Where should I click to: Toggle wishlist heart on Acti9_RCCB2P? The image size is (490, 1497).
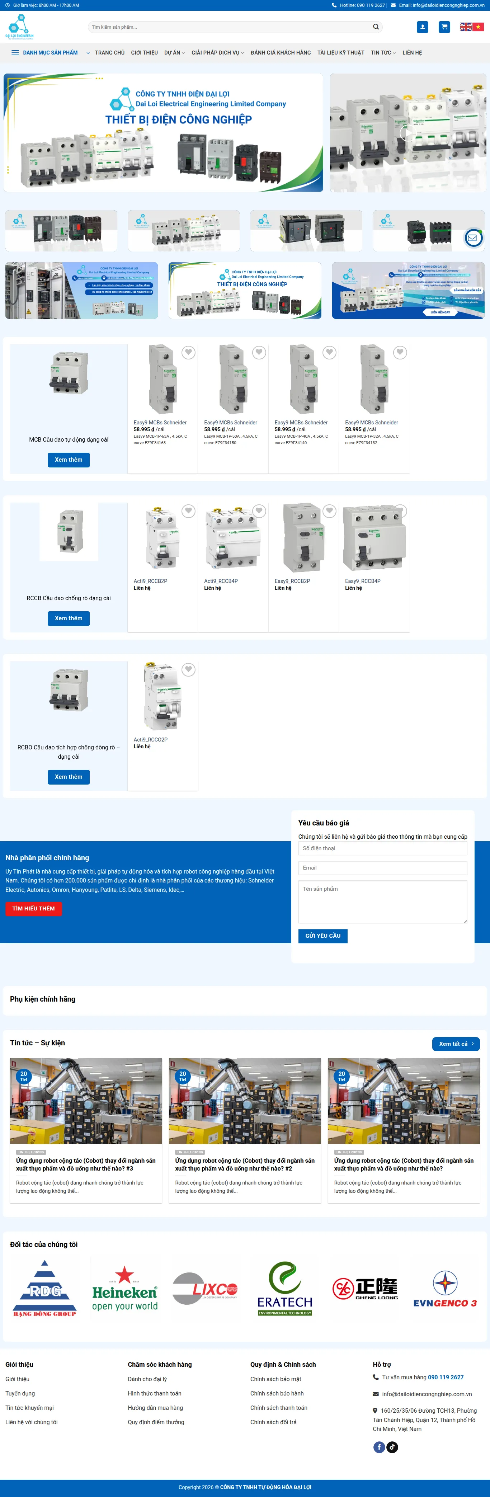(188, 511)
